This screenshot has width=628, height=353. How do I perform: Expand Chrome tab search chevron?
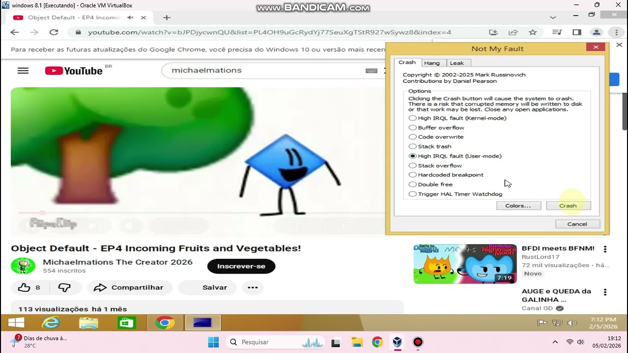tap(553, 17)
